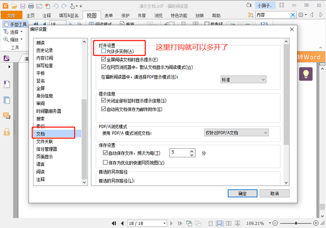326x228 pixels.
Task: Expand left navigation panel arrow
Action: point(9,67)
